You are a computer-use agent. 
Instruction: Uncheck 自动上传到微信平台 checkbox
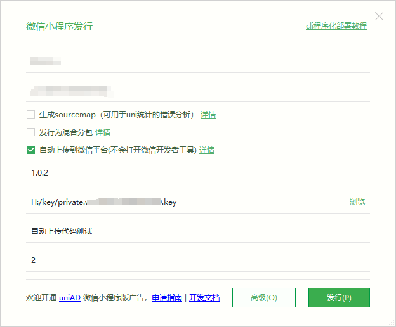(x=31, y=150)
